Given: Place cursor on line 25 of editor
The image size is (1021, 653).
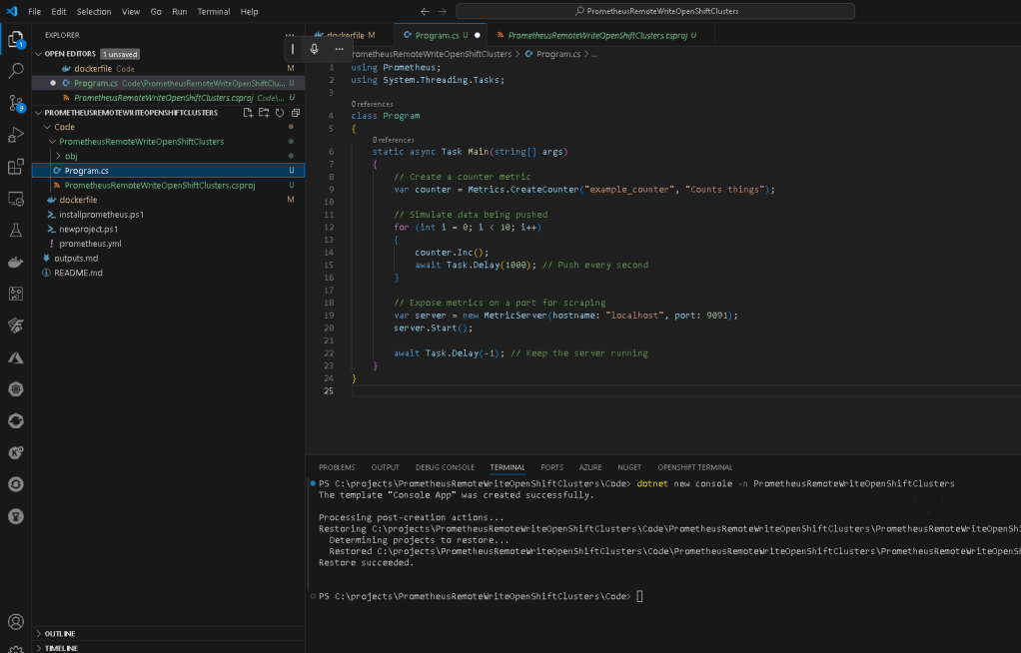Looking at the screenshot, I should pos(685,390).
